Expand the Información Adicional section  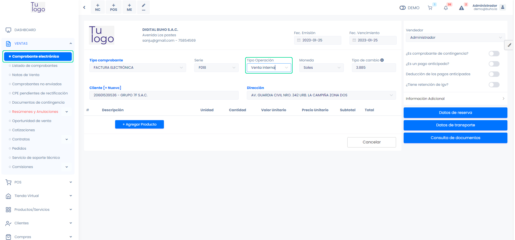[455, 99]
